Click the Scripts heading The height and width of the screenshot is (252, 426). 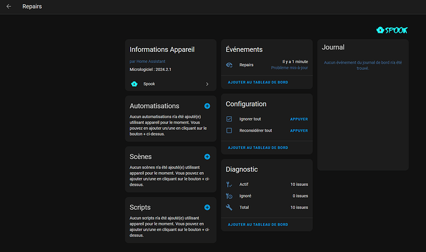(140, 207)
